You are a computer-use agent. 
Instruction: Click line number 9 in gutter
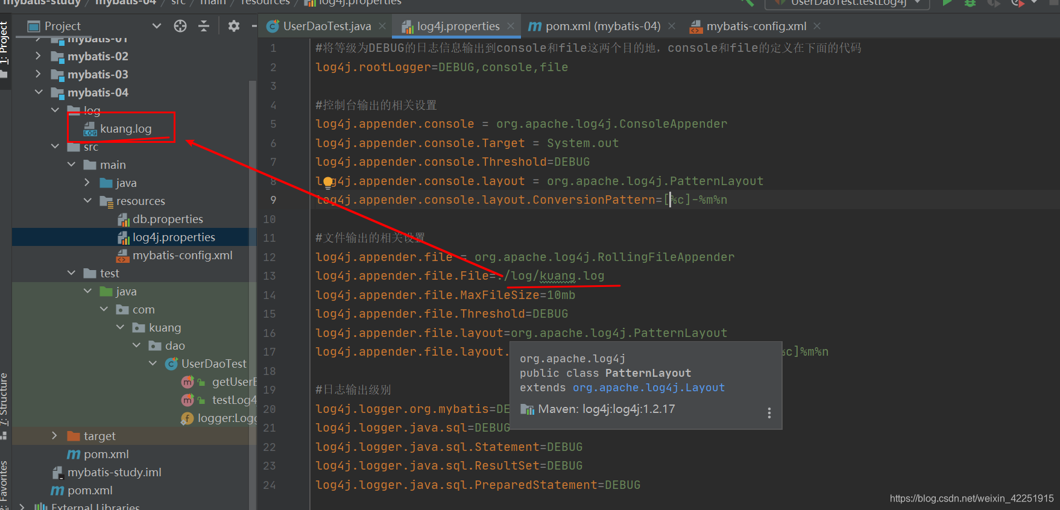(273, 200)
